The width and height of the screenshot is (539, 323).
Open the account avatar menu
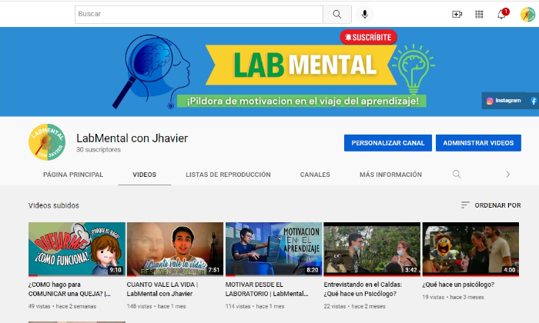527,15
